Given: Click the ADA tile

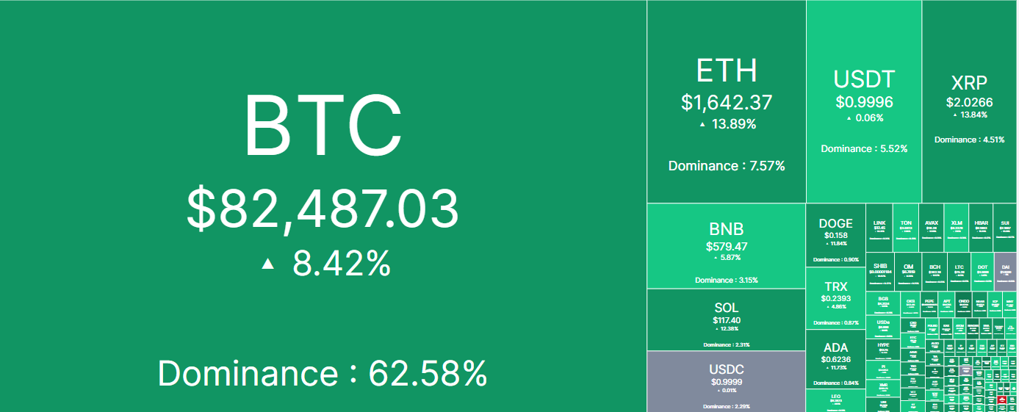Looking at the screenshot, I should tap(836, 358).
